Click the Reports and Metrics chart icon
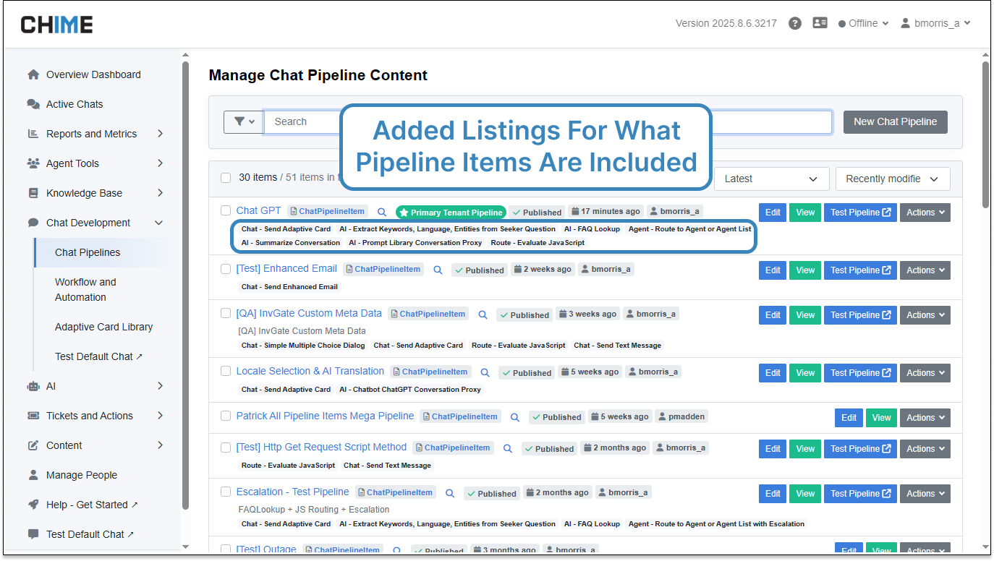The width and height of the screenshot is (994, 561). click(33, 134)
